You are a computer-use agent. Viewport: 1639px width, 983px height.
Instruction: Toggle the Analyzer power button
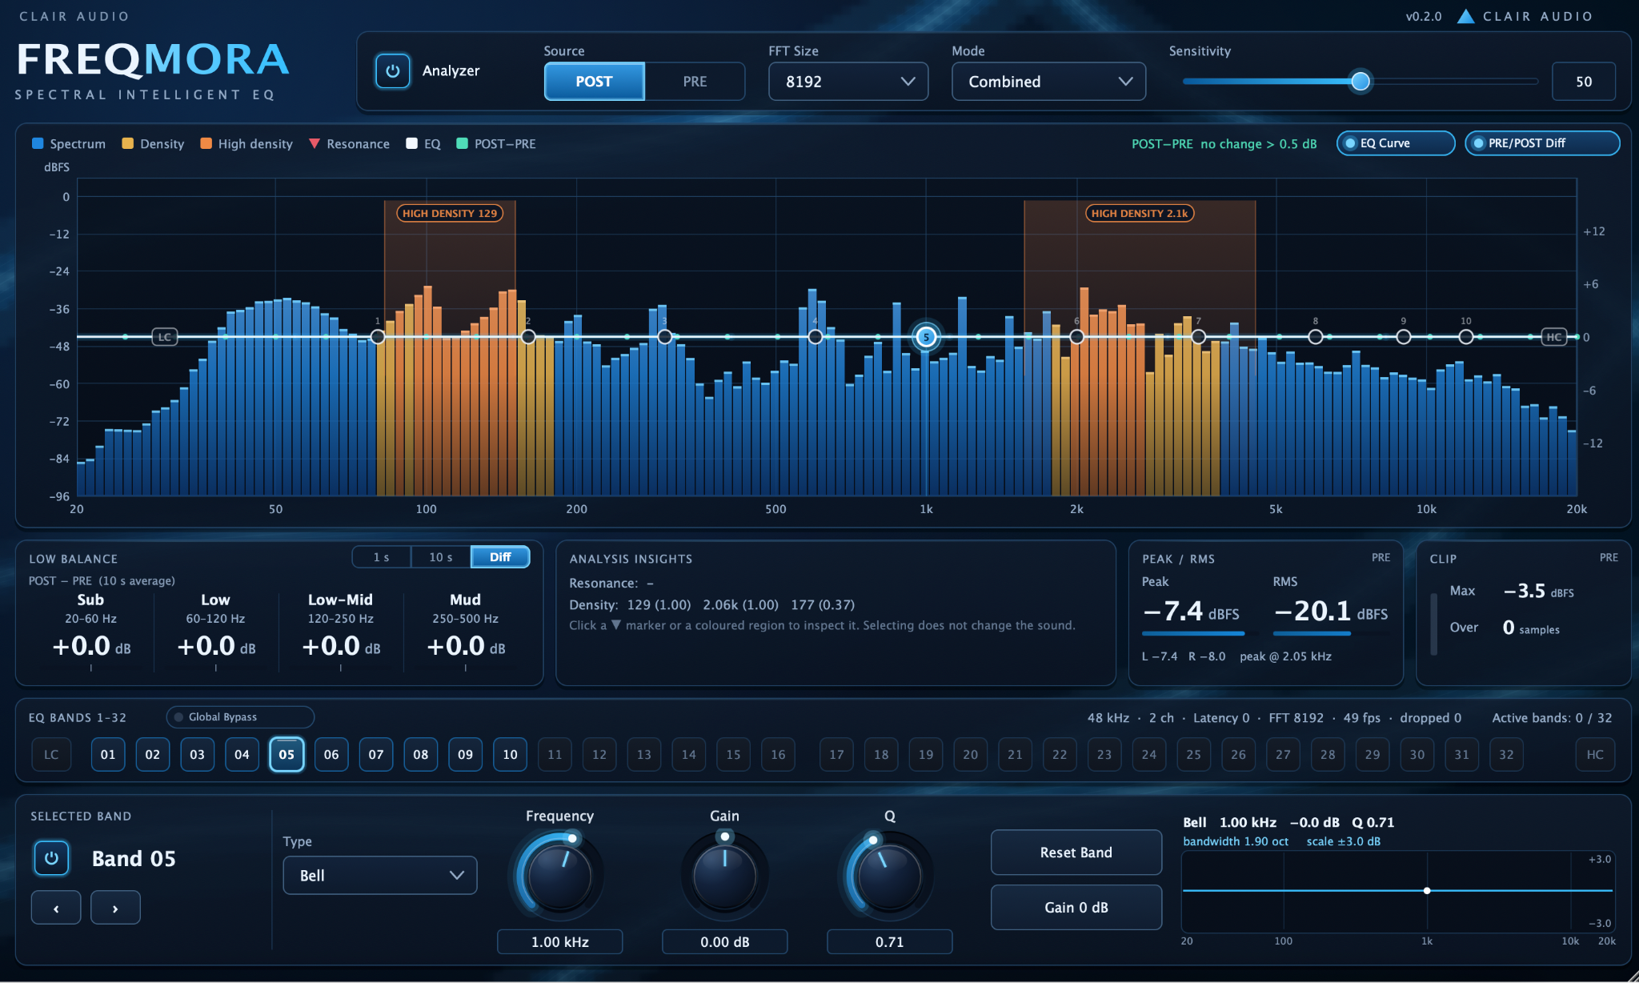click(392, 71)
